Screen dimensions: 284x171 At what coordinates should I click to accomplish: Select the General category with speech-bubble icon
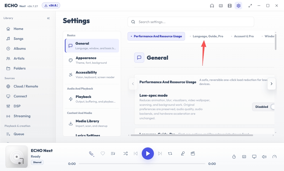(92, 46)
